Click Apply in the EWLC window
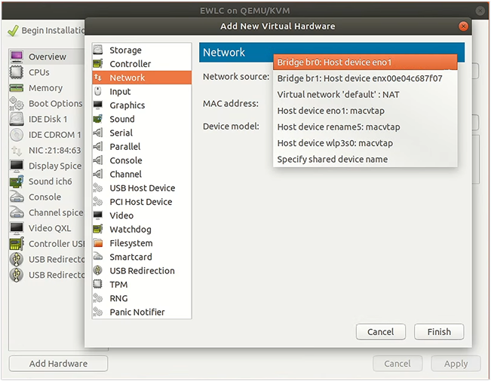The width and height of the screenshot is (491, 381). click(x=456, y=364)
